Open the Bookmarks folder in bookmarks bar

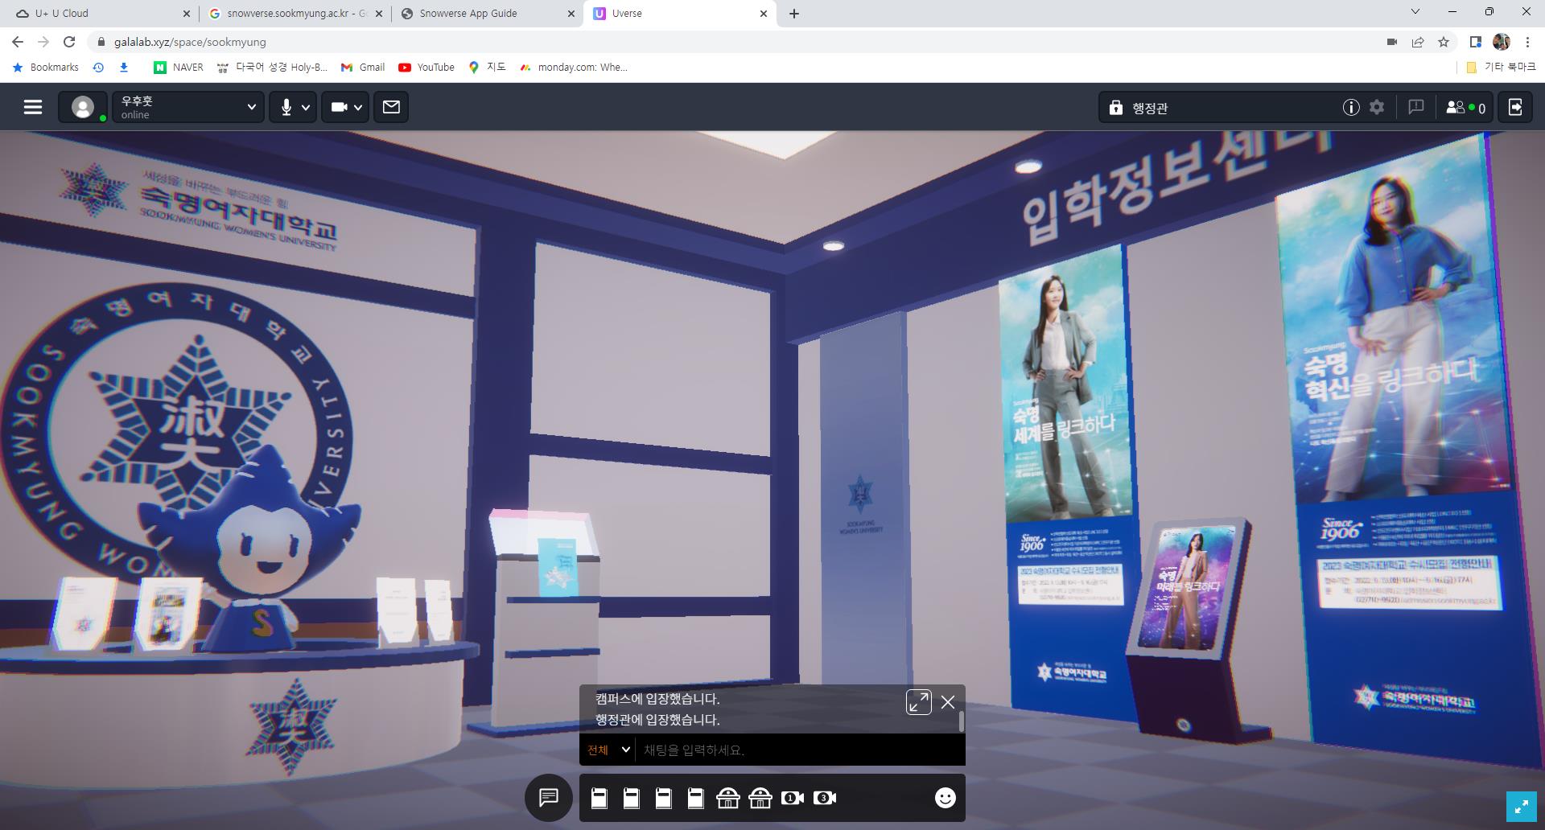tap(45, 68)
